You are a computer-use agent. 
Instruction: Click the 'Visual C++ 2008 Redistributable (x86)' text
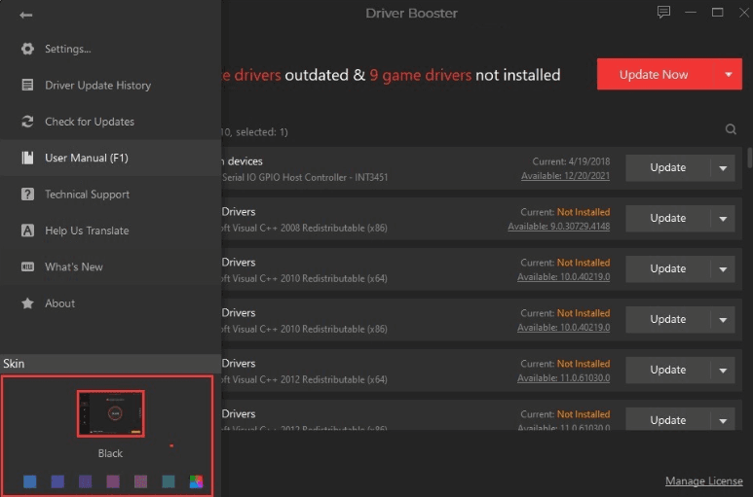tap(309, 229)
